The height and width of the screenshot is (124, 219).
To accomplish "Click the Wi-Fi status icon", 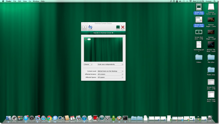I will (191, 1).
